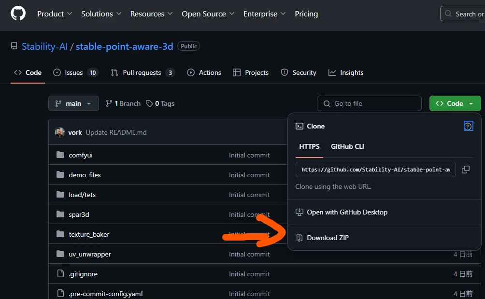Click the folder icon next to comfyui

(60, 155)
